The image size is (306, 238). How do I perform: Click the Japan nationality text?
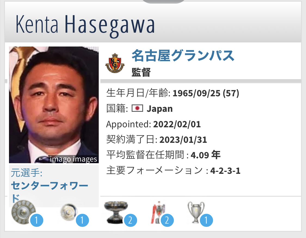point(160,109)
